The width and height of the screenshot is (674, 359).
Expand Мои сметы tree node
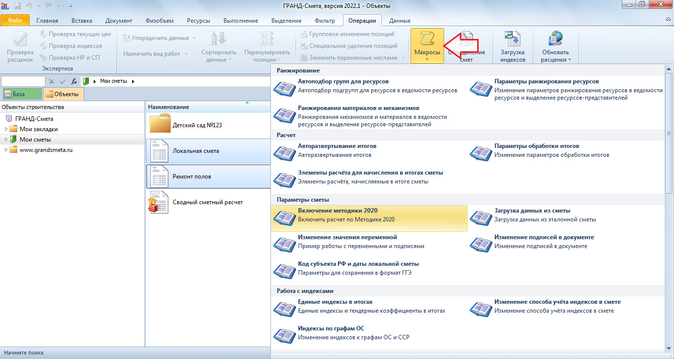click(6, 140)
